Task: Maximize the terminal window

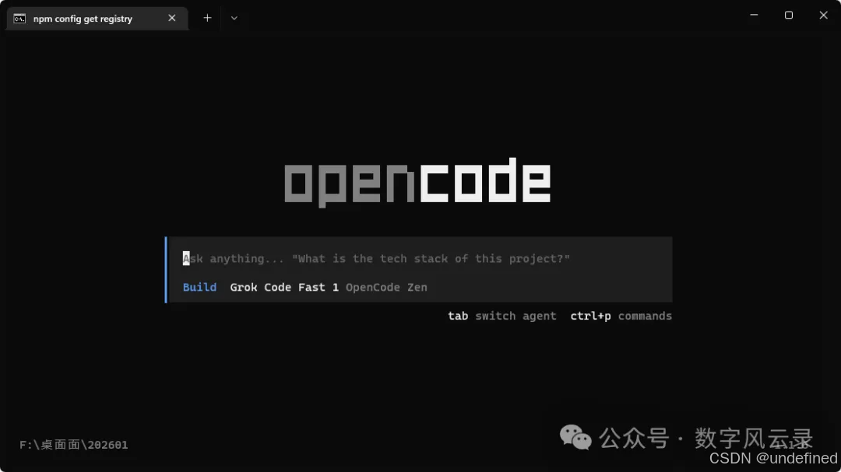Action: click(788, 15)
